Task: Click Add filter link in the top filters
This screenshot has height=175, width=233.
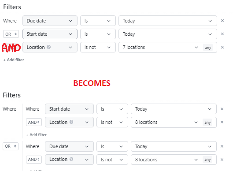Action: click(x=14, y=60)
